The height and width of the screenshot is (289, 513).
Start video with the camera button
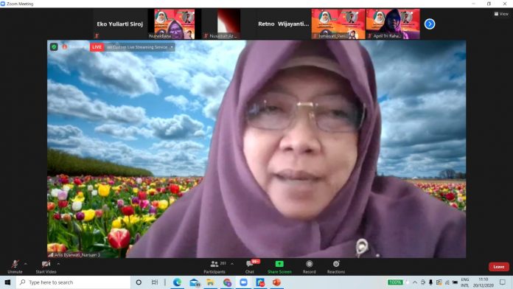[46, 266]
